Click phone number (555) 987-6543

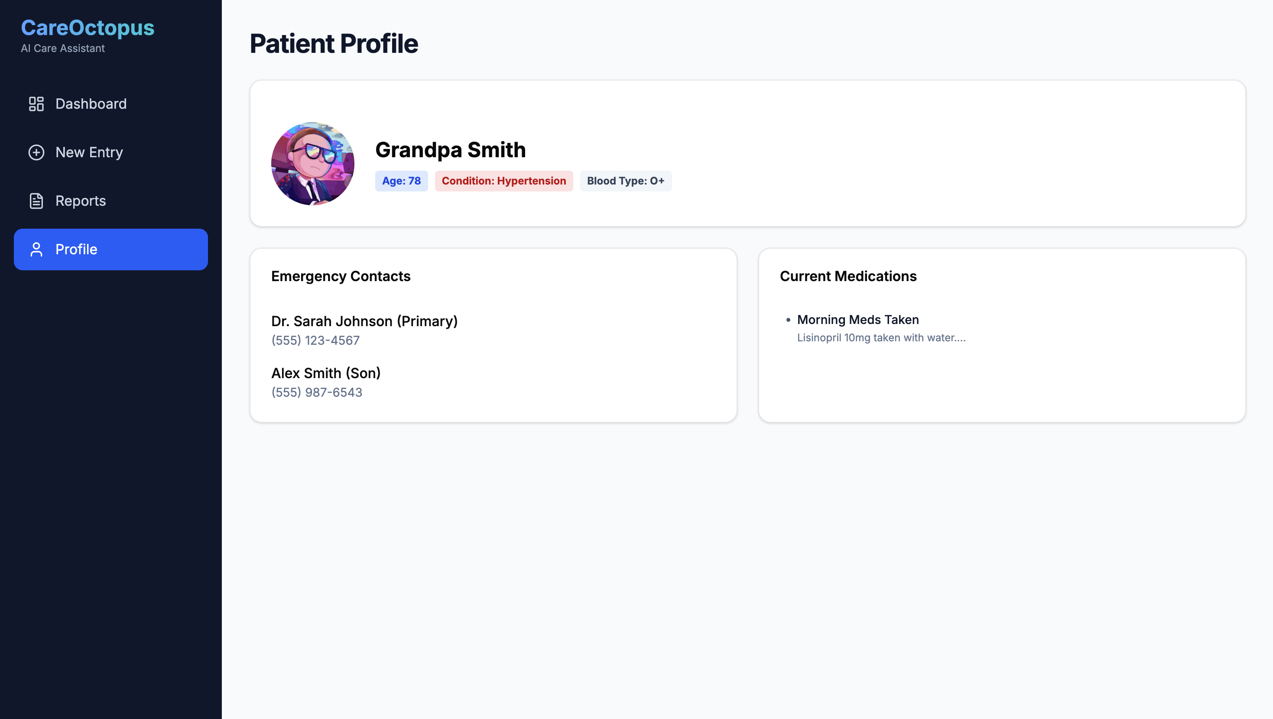pyautogui.click(x=316, y=392)
